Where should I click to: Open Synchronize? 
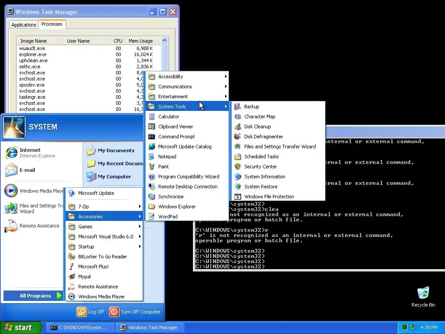187,197
